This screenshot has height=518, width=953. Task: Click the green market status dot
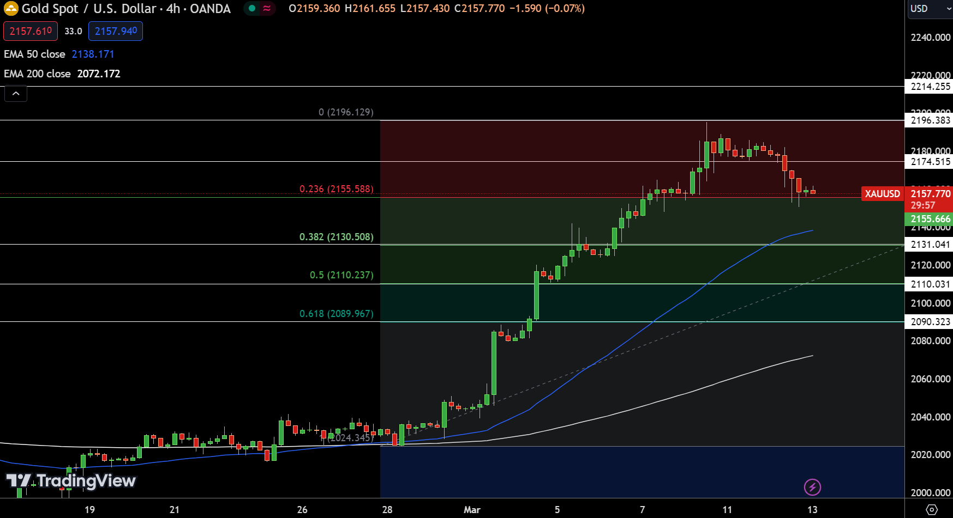pyautogui.click(x=252, y=8)
